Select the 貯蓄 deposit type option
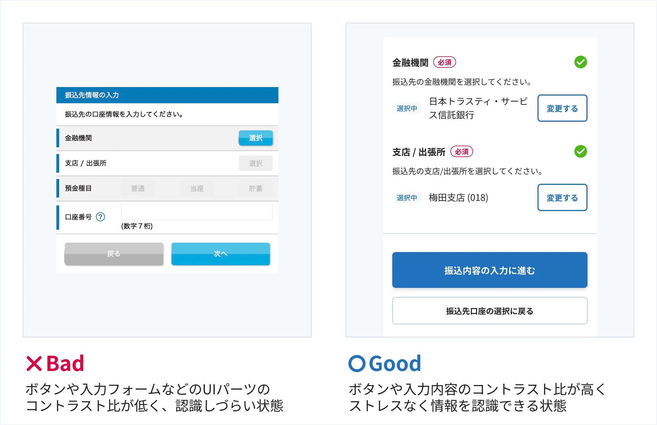The image size is (657, 425). click(256, 188)
